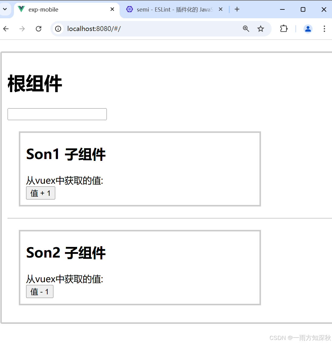Click the 值 + 1 button in Son1
This screenshot has width=332, height=343.
tap(41, 193)
